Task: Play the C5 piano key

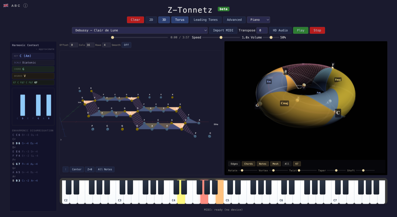Action: (x=228, y=198)
